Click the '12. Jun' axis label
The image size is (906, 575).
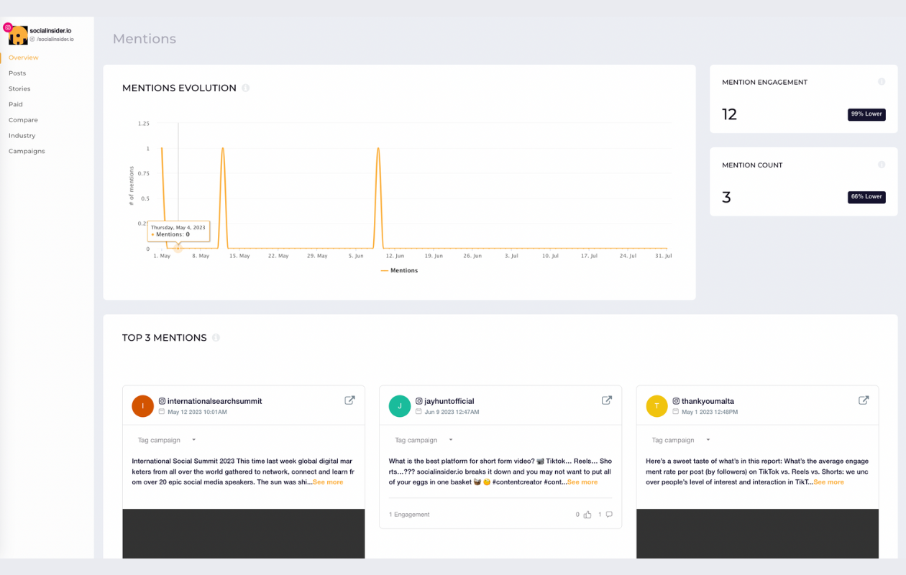coord(395,256)
